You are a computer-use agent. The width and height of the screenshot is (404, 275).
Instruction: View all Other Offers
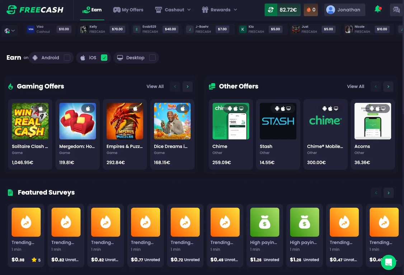355,86
